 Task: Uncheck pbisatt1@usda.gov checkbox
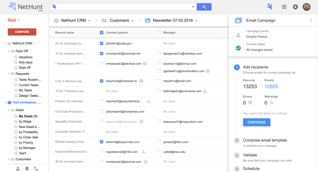(102, 43)
